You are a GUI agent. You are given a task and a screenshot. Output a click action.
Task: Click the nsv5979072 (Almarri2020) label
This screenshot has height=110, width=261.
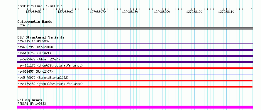pos(39,59)
